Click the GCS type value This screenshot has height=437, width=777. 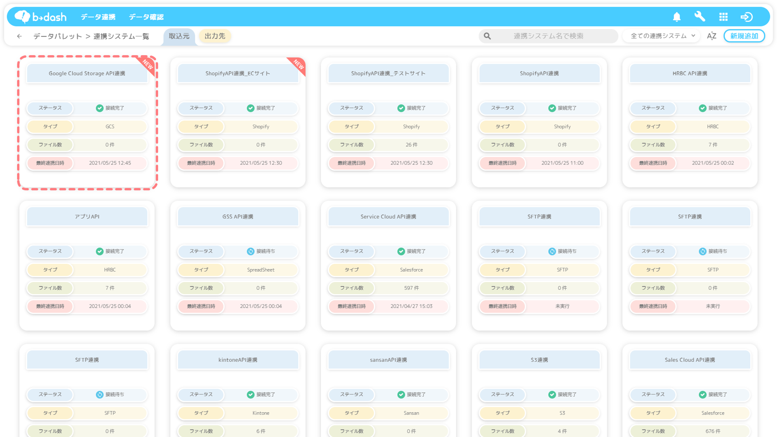coord(110,127)
